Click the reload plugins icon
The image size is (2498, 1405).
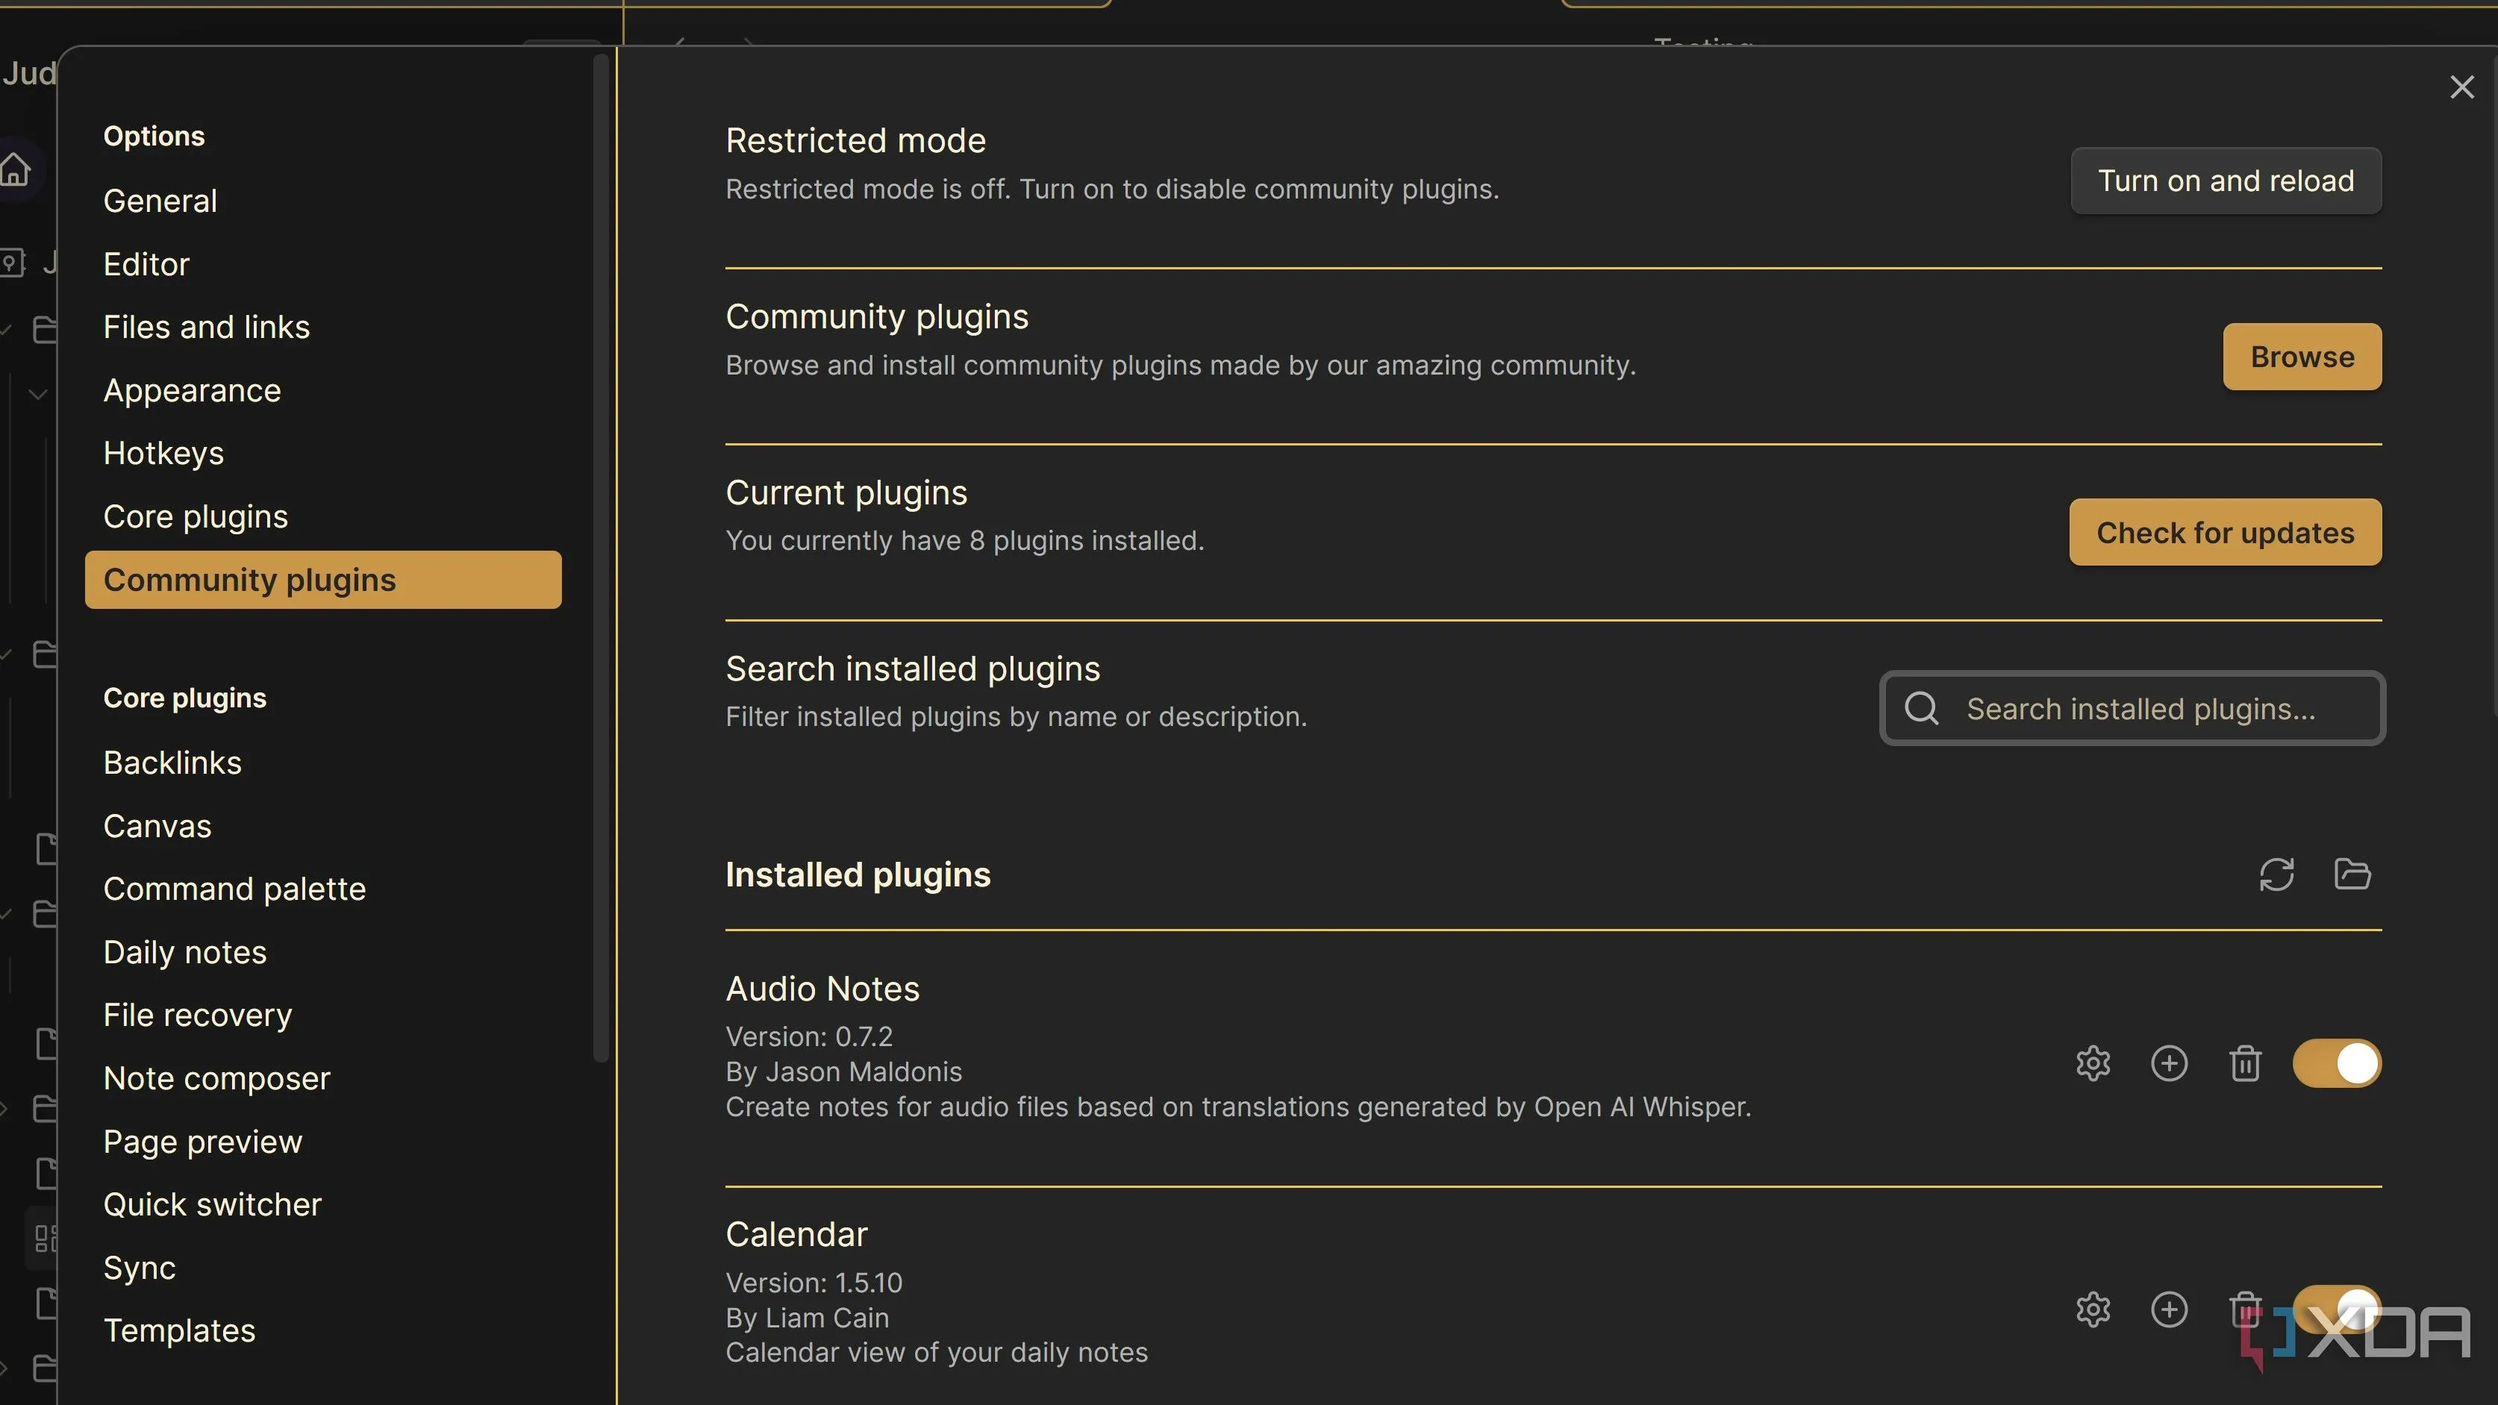point(2278,874)
